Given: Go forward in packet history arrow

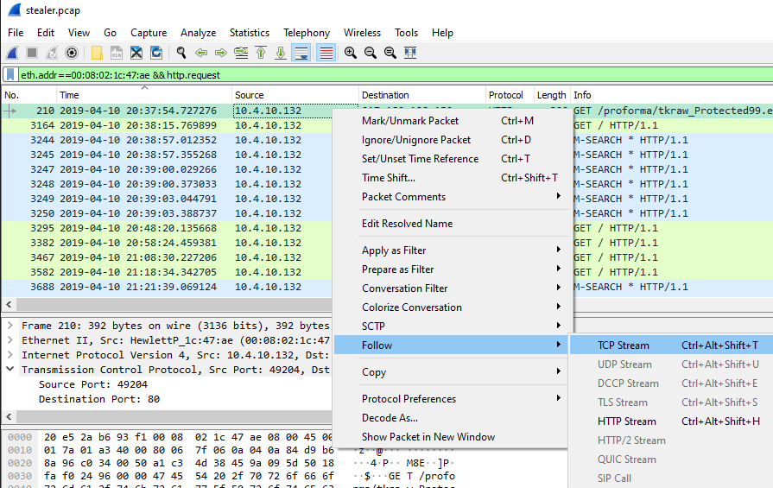Looking at the screenshot, I should point(221,53).
